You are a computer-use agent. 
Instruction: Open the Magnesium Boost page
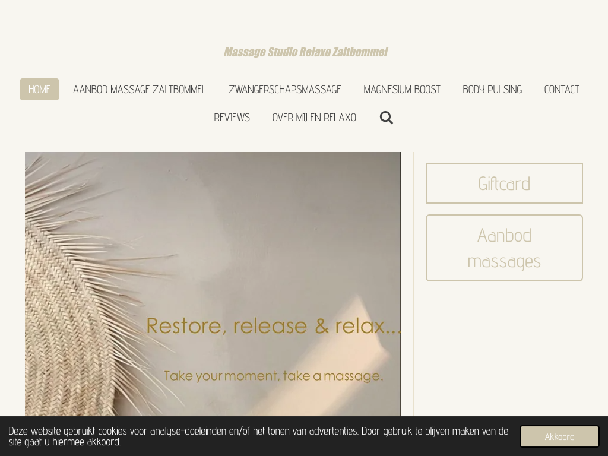pyautogui.click(x=402, y=90)
